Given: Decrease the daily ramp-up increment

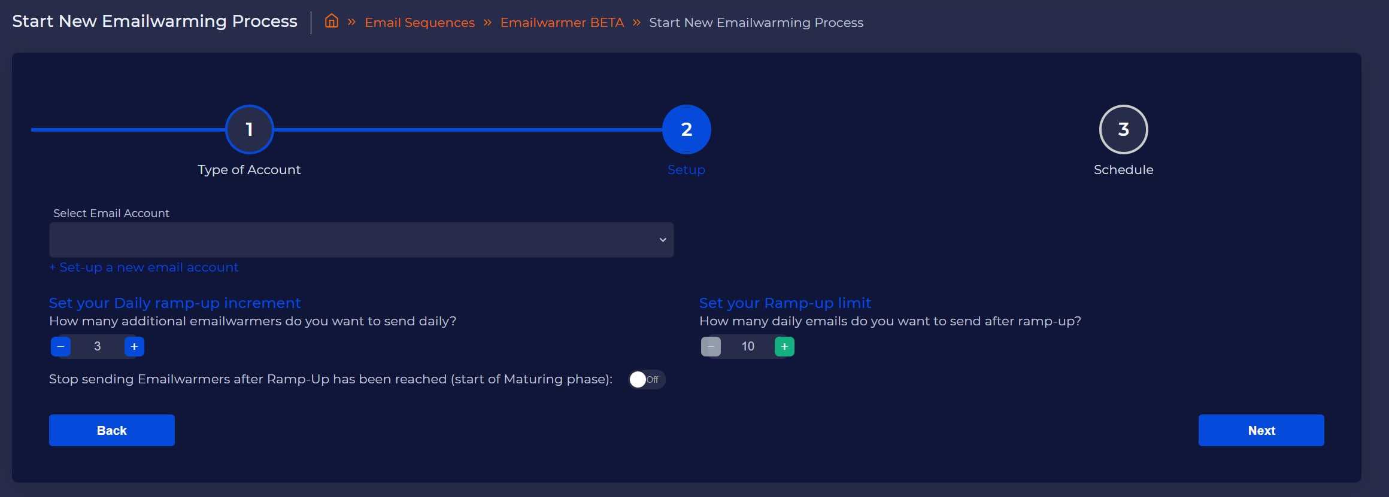Looking at the screenshot, I should point(61,346).
